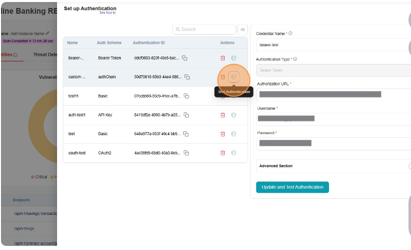
Task: Delete the oauth-test credential
Action: (x=223, y=152)
